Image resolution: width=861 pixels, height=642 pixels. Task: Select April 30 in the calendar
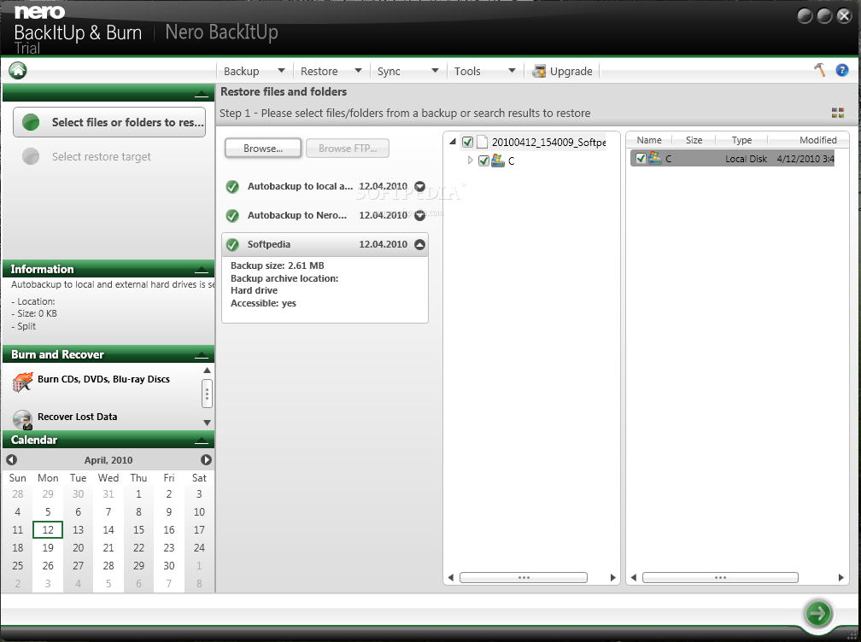(x=168, y=565)
